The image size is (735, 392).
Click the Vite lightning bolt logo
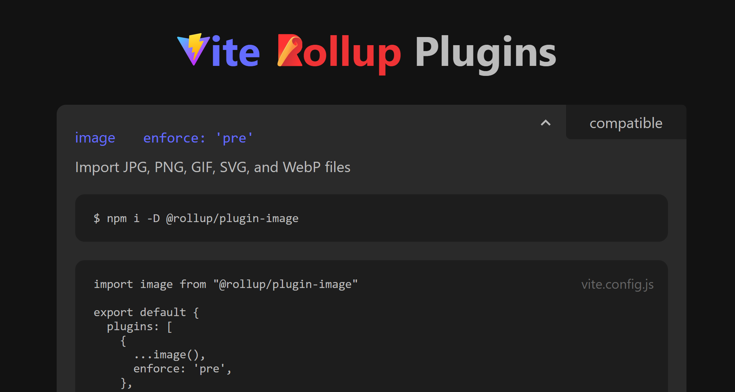tap(193, 49)
